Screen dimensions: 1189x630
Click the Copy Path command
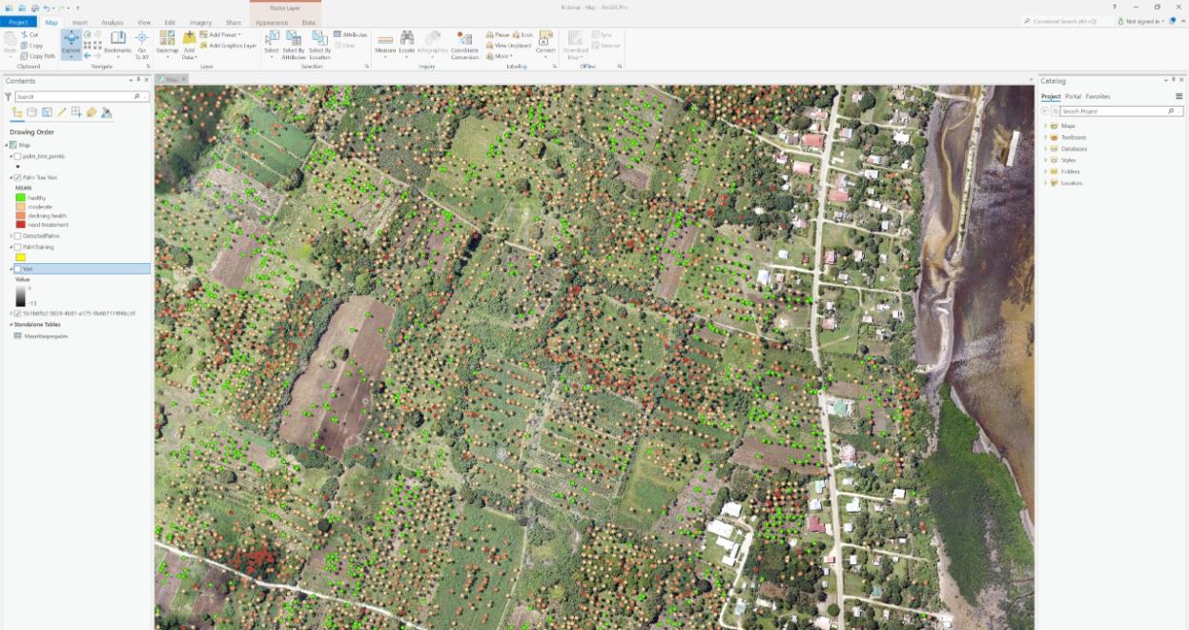pyautogui.click(x=38, y=56)
